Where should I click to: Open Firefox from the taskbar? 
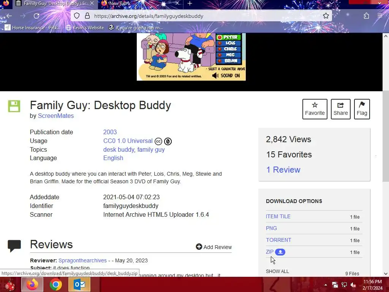pyautogui.click(x=33, y=284)
